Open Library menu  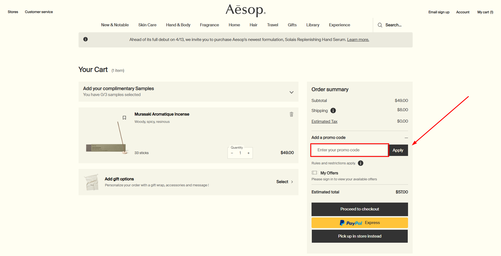point(313,25)
